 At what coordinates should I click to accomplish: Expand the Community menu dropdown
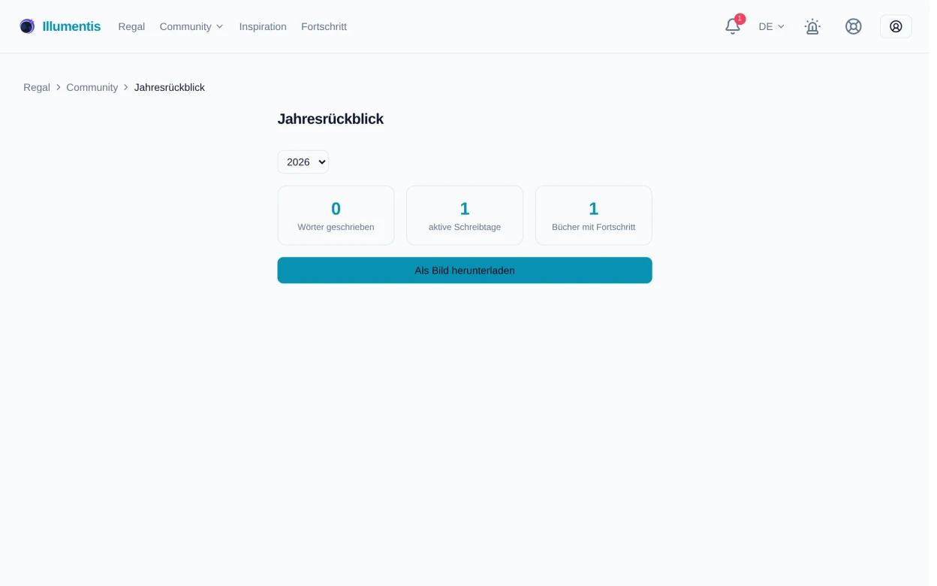pos(193,26)
